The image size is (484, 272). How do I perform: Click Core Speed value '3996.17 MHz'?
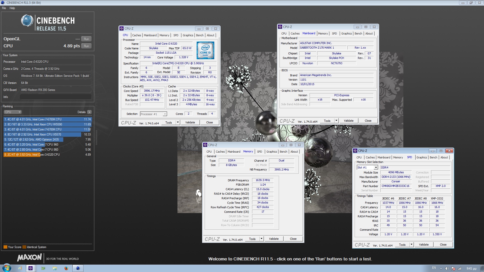point(152,91)
